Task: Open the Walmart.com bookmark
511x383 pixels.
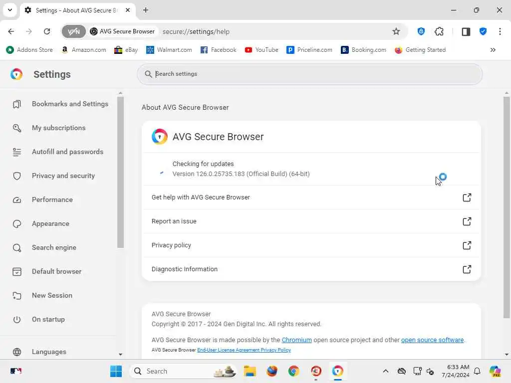Action: (169, 50)
